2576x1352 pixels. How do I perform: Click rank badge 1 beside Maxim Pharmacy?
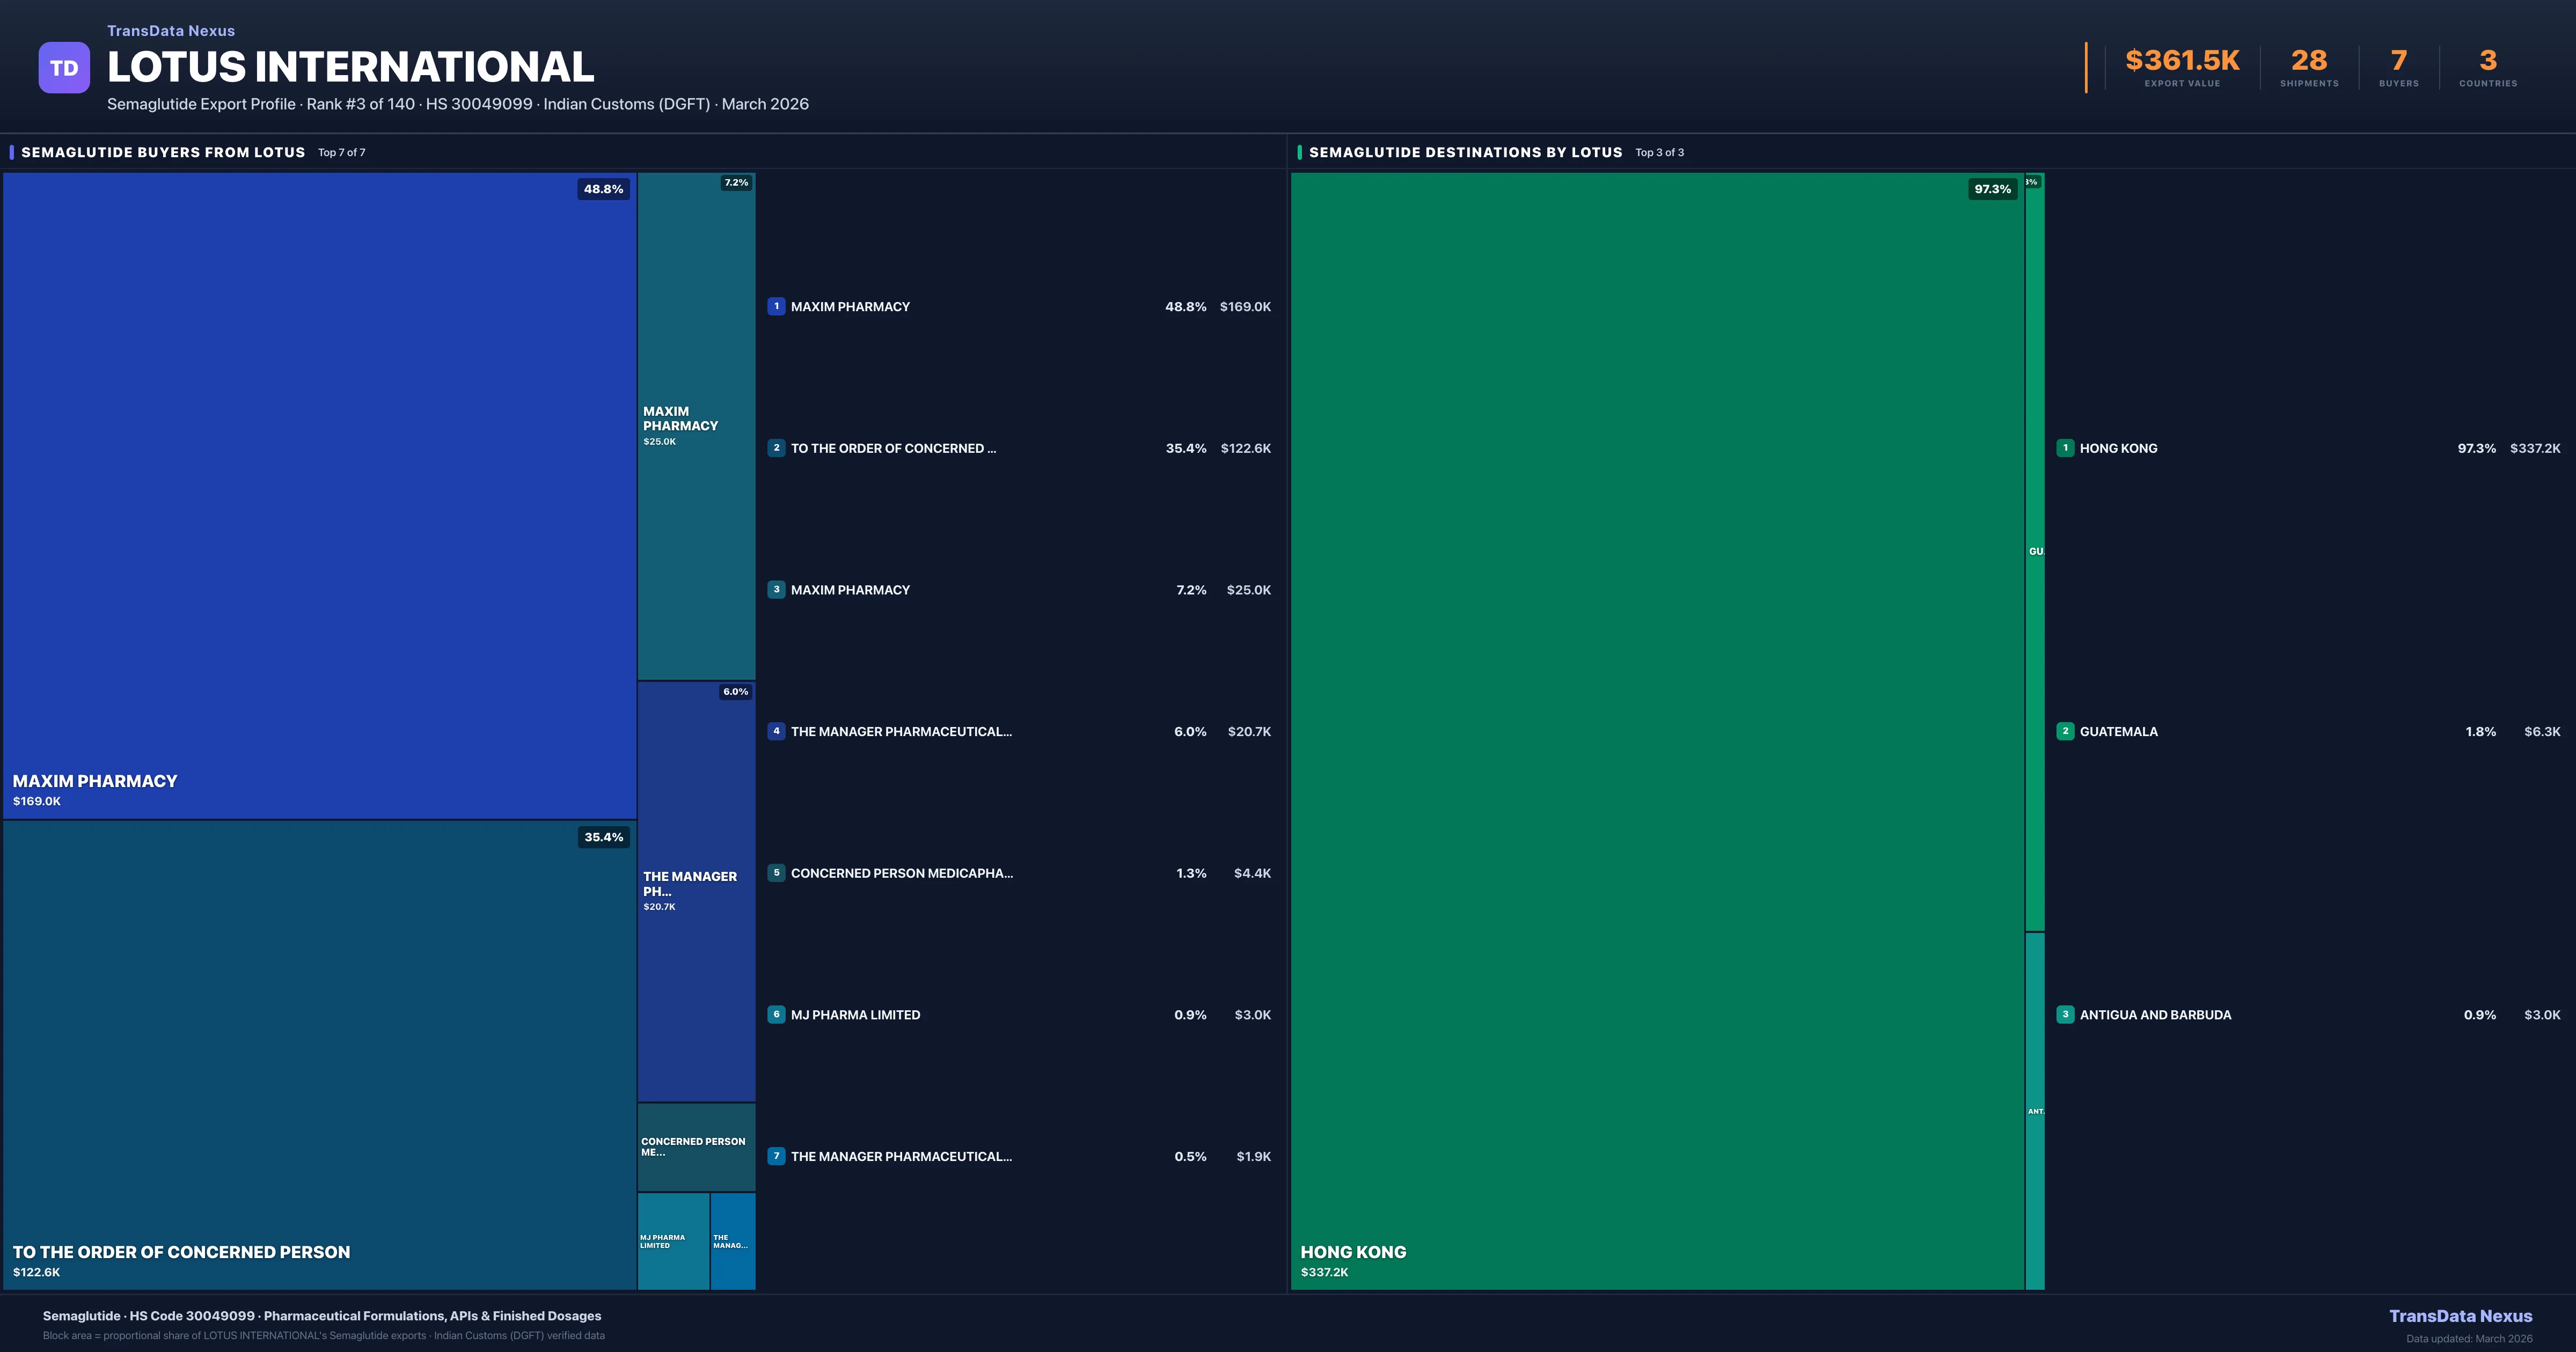pyautogui.click(x=776, y=307)
